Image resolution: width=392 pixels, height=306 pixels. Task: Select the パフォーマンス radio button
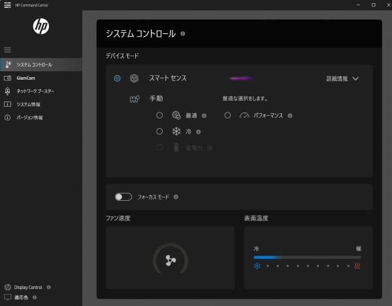(227, 115)
